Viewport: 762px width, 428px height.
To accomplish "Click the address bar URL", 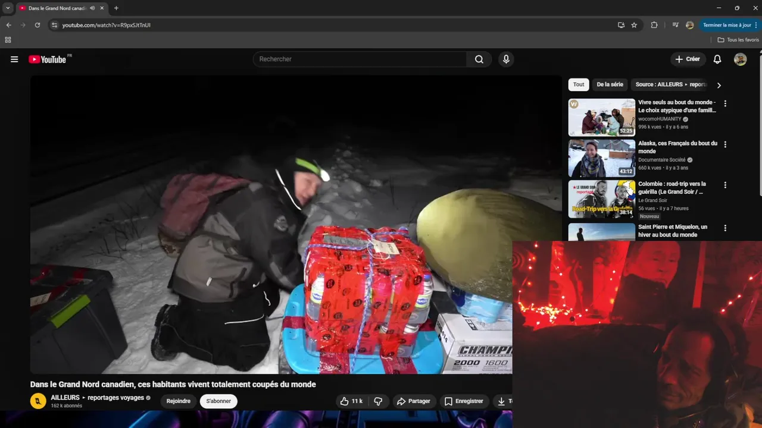I will 107,25.
